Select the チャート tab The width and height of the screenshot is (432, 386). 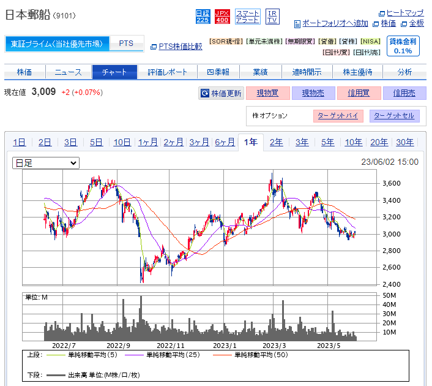point(114,72)
